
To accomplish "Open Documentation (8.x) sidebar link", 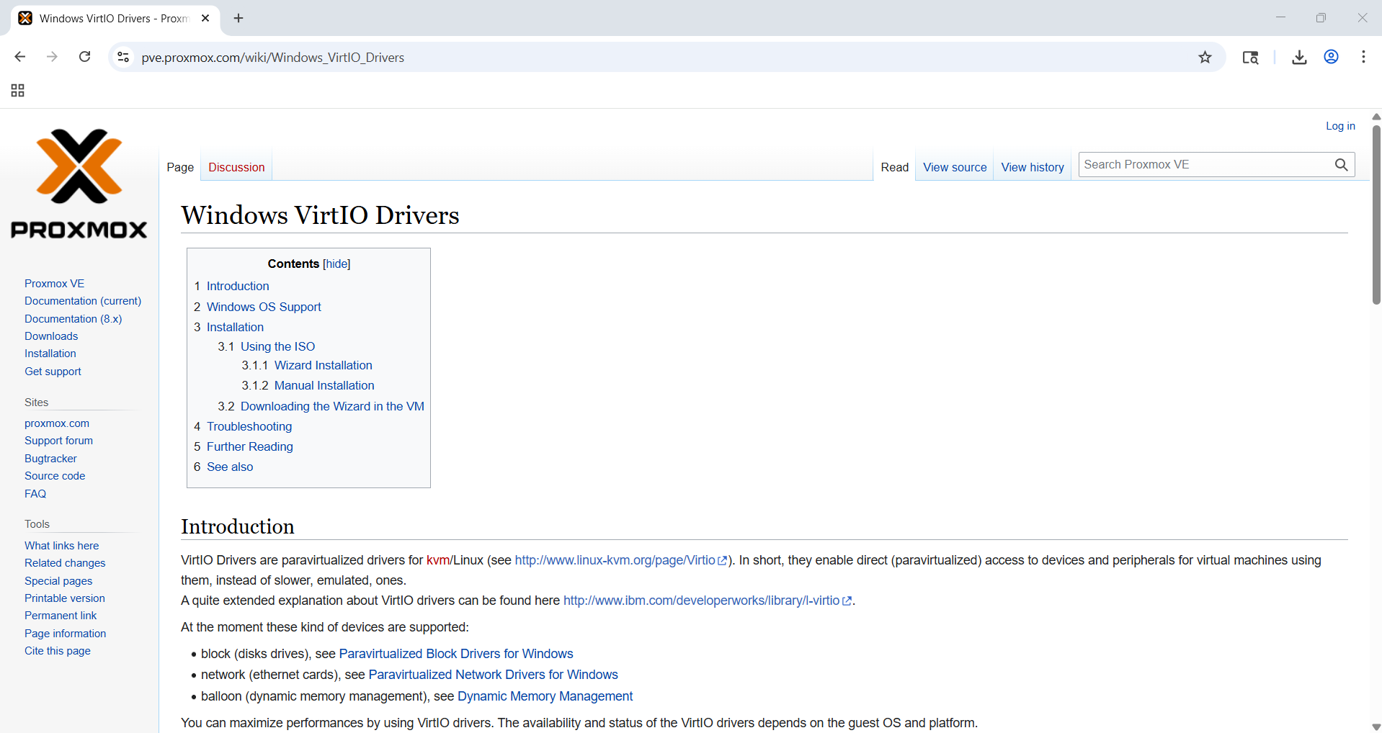I will [x=73, y=319].
